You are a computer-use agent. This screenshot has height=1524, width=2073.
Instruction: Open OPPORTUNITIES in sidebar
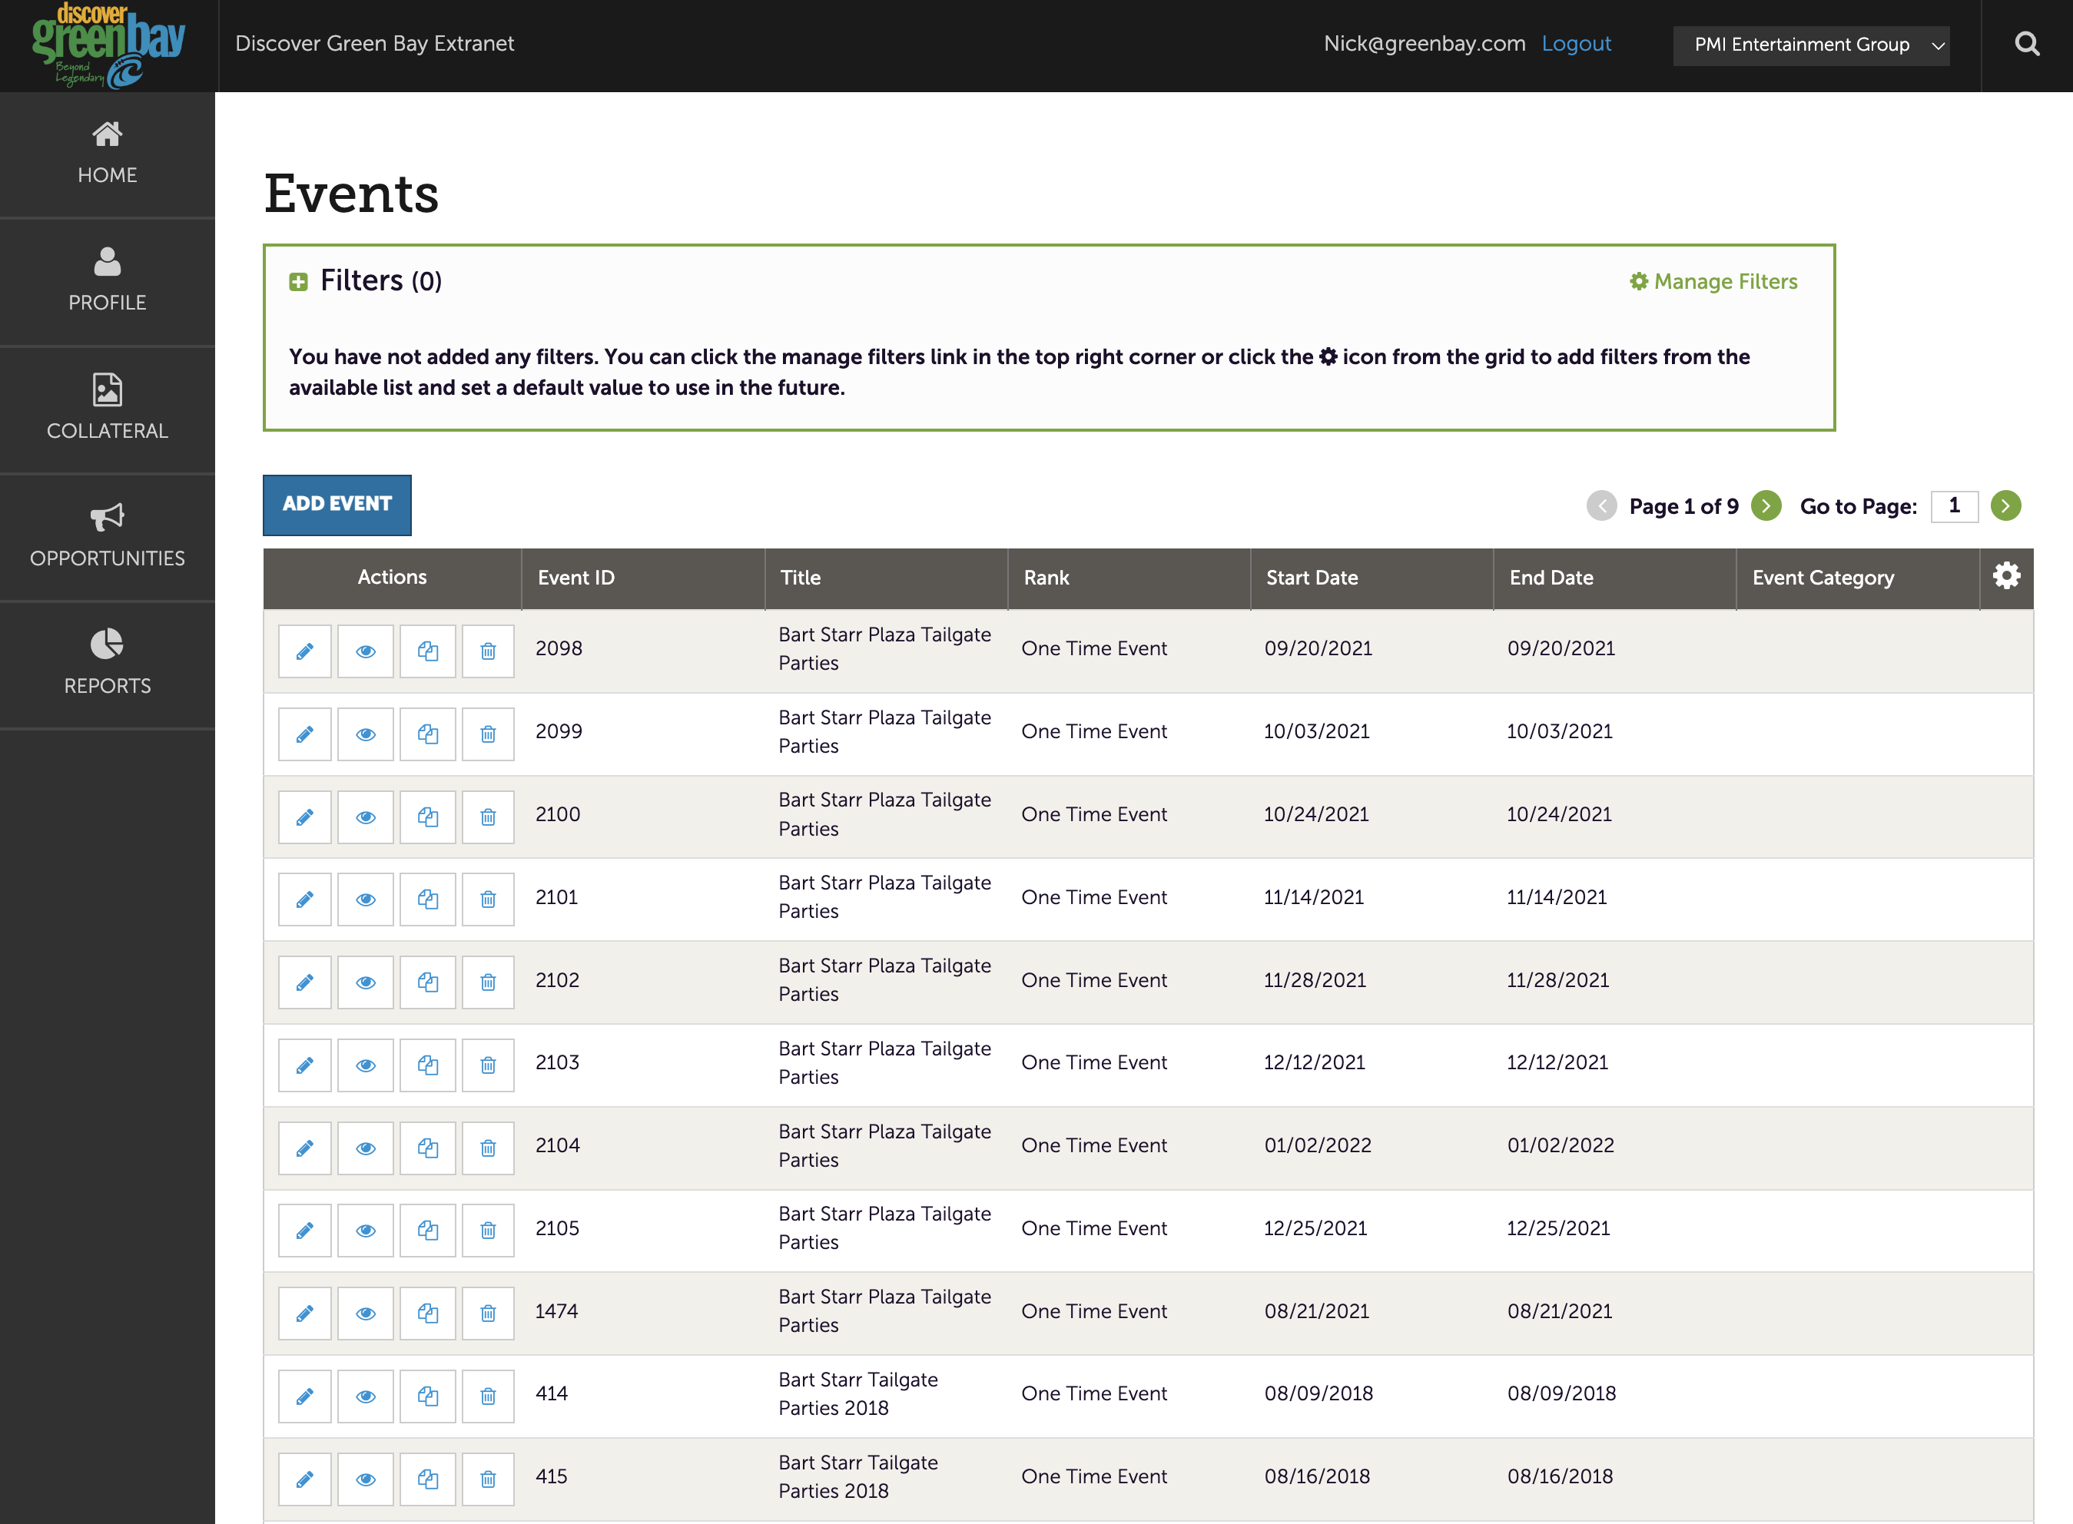107,537
